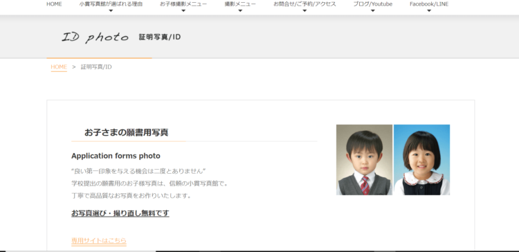
Task: Click the HOME breadcrumb link
Action: pos(59,67)
